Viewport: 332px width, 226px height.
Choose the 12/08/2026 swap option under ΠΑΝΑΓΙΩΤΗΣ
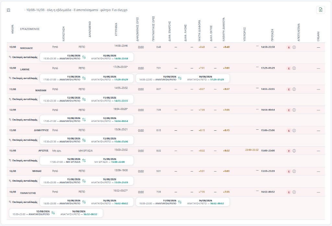click(56, 213)
